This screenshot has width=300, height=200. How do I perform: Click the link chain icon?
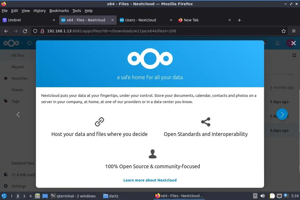[99, 122]
